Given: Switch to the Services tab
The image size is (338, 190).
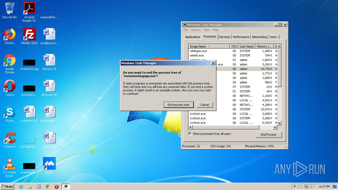Looking at the screenshot, I should coord(224,37).
